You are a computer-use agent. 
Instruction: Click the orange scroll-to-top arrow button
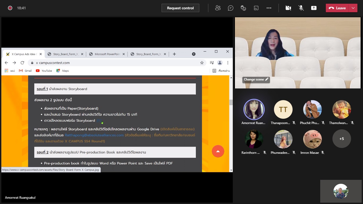(218, 151)
